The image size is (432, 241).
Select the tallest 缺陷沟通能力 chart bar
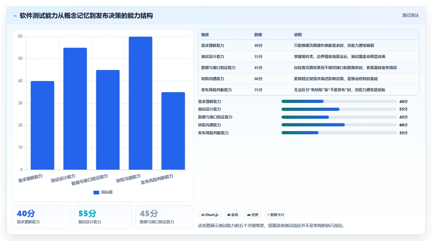coord(140,103)
